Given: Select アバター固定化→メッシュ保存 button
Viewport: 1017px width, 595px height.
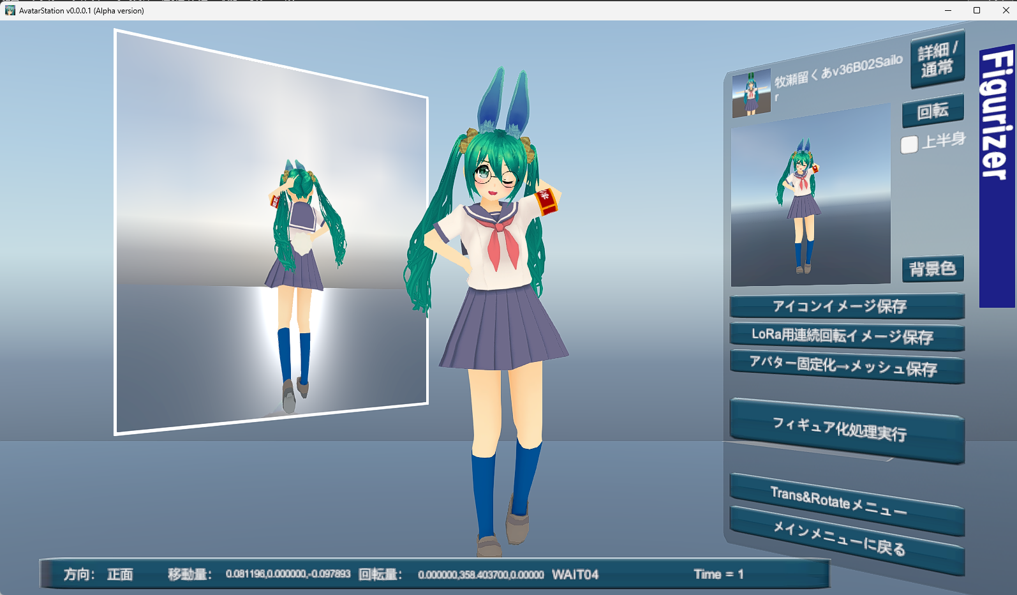Looking at the screenshot, I should pyautogui.click(x=846, y=366).
